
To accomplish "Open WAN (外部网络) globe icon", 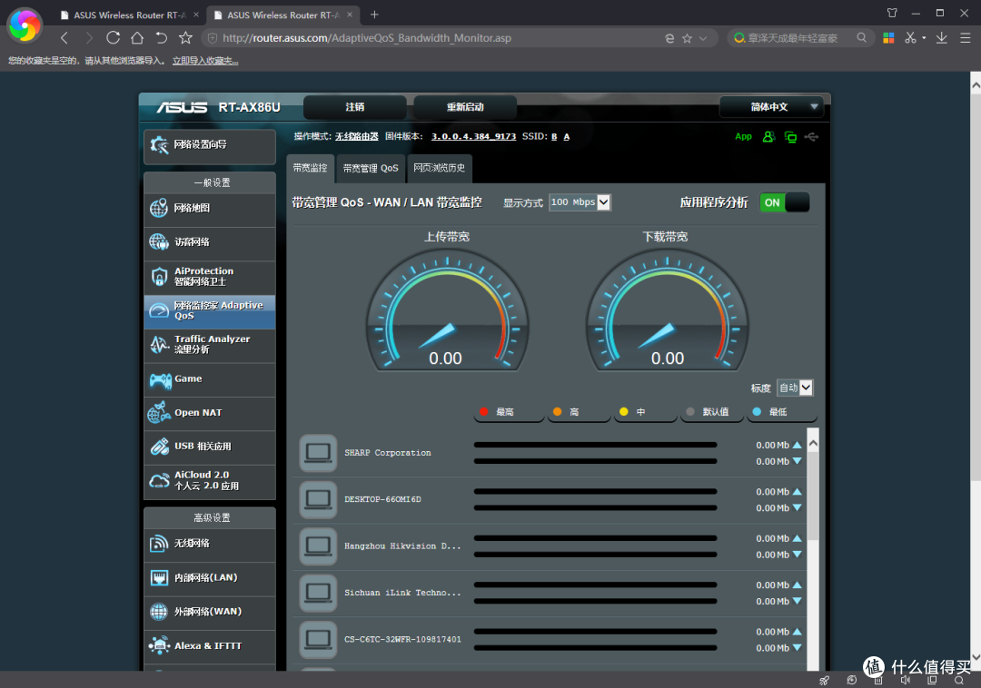I will tap(160, 611).
